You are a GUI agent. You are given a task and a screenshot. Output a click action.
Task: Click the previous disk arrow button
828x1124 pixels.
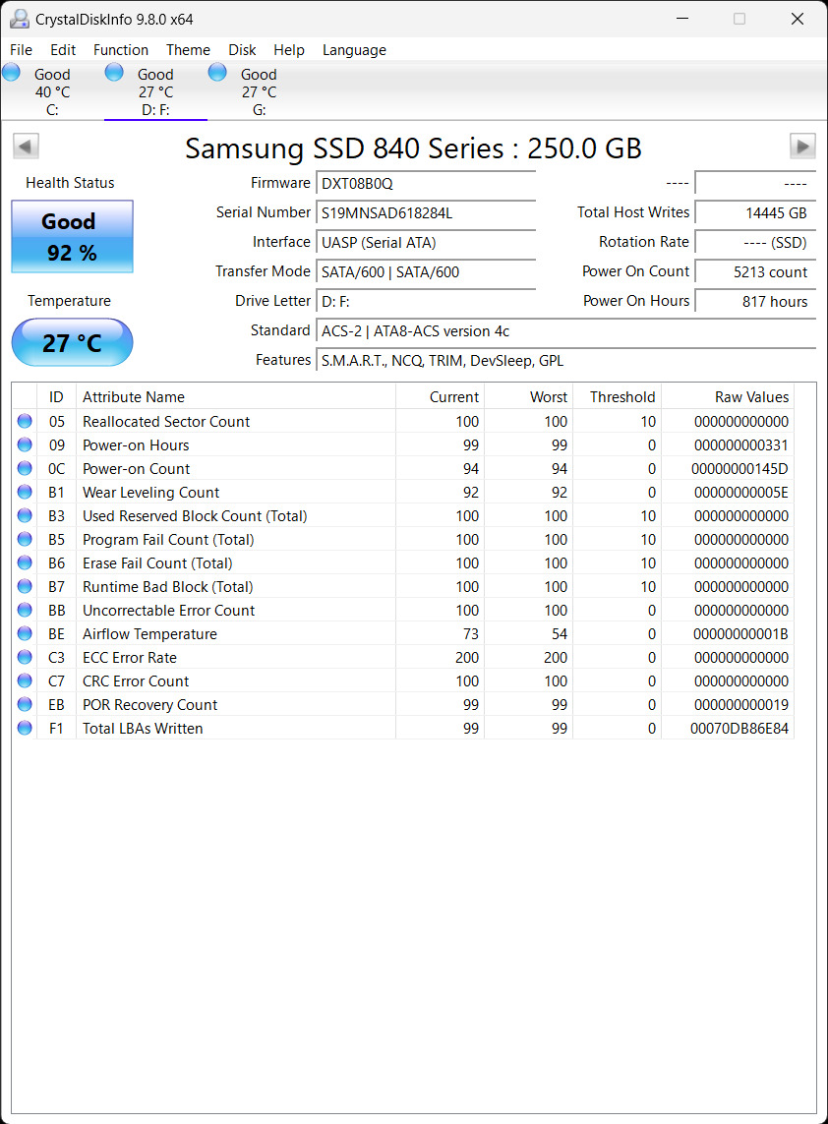pos(26,147)
